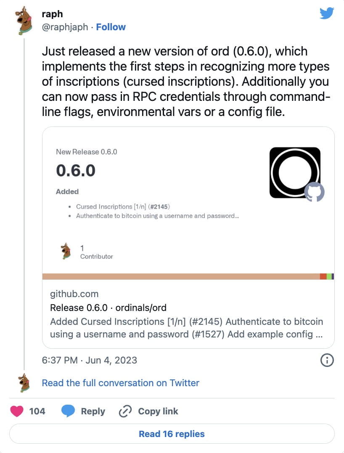Click the 0.6.0 release heading in card
Screen dimensions: 344x453
76,171
